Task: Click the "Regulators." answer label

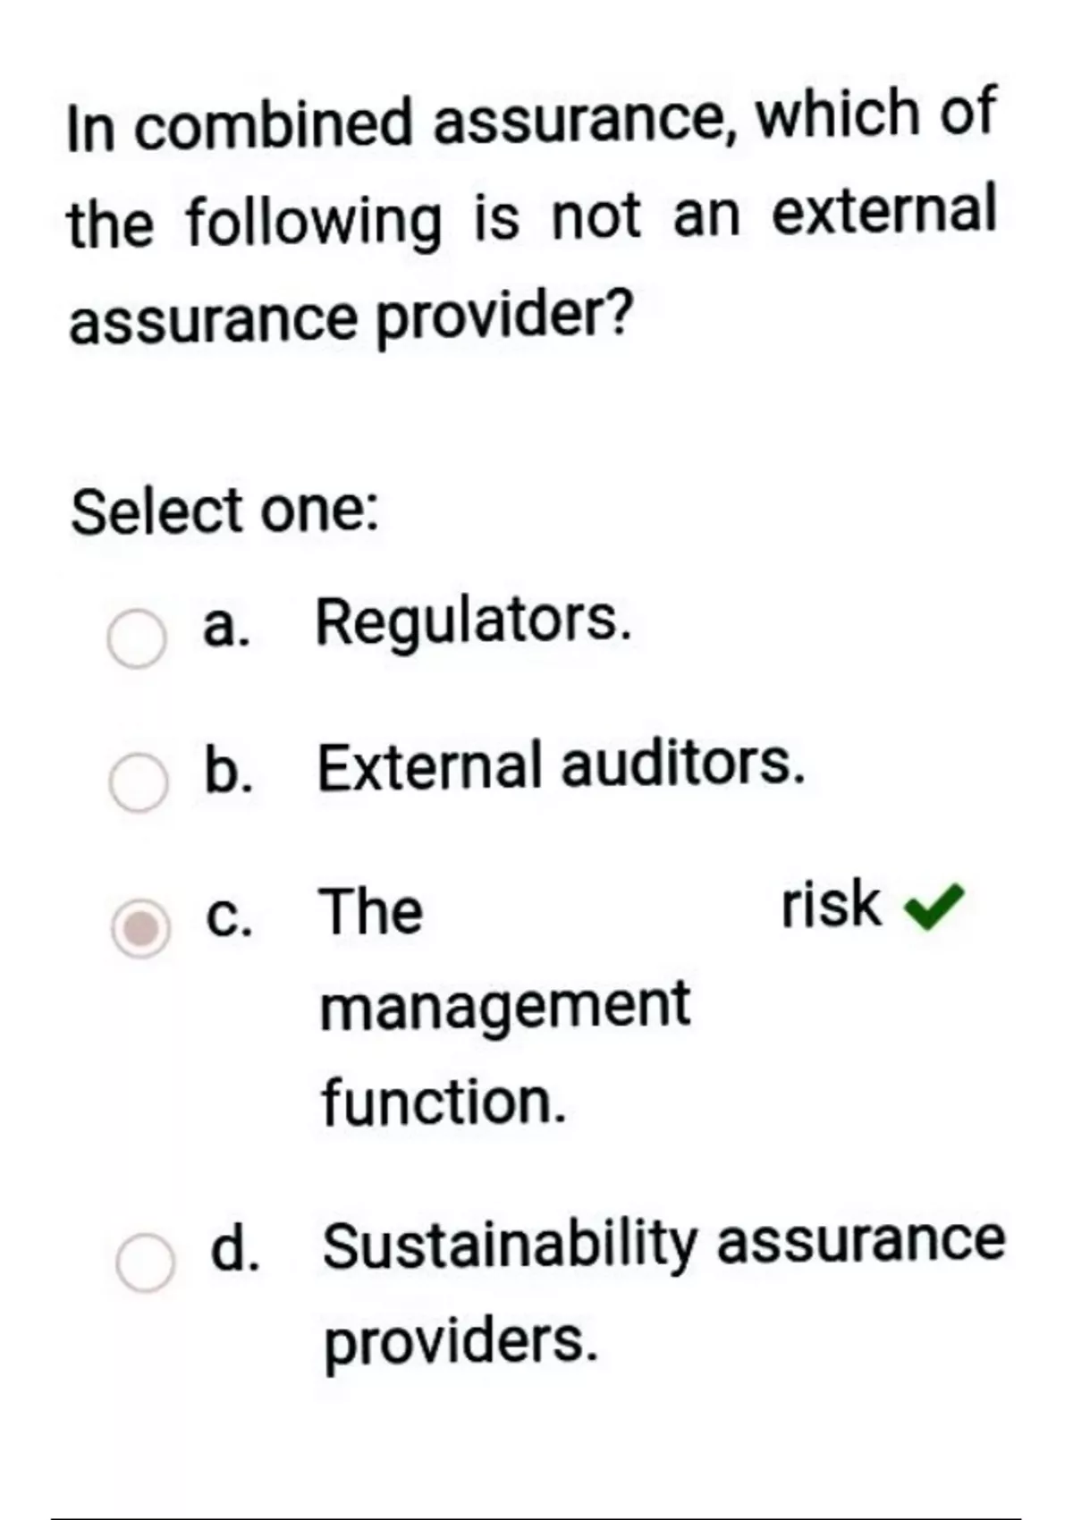Action: tap(473, 621)
